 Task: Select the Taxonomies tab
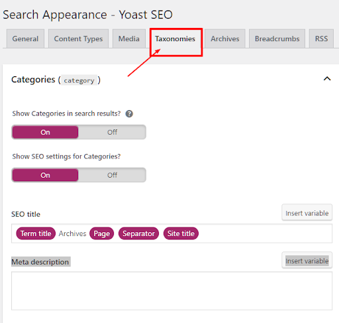[175, 39]
